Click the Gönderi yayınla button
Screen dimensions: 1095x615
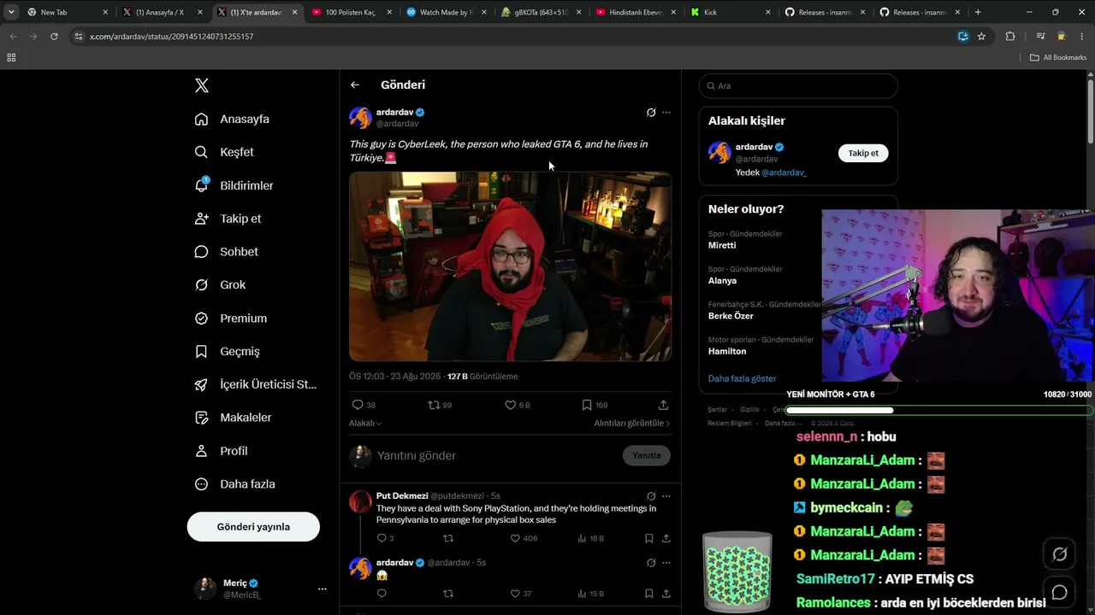coord(253,526)
